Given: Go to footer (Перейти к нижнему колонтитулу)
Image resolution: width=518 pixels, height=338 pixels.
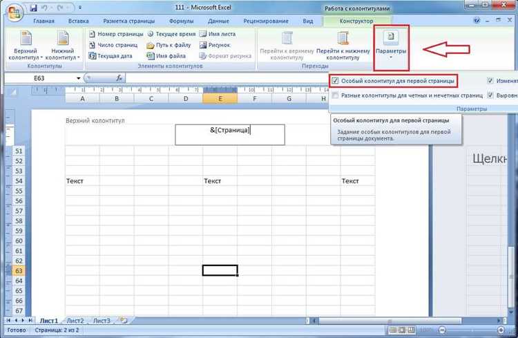Looking at the screenshot, I should 343,46.
